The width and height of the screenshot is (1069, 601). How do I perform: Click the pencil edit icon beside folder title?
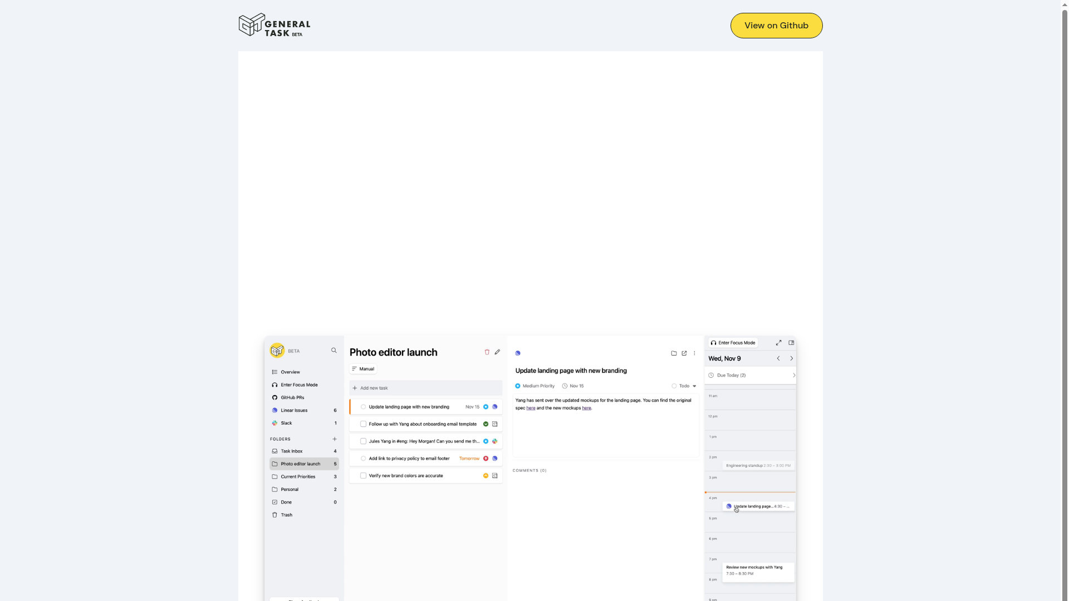[x=498, y=352]
